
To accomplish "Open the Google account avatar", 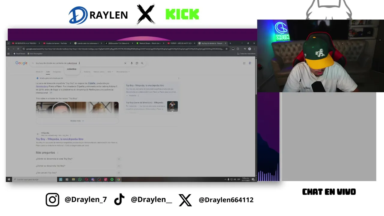I will [250, 63].
